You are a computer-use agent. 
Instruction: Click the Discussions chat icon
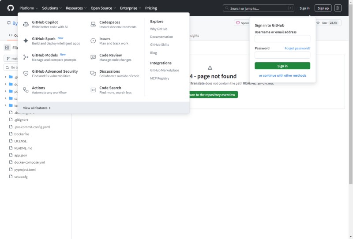point(93,74)
